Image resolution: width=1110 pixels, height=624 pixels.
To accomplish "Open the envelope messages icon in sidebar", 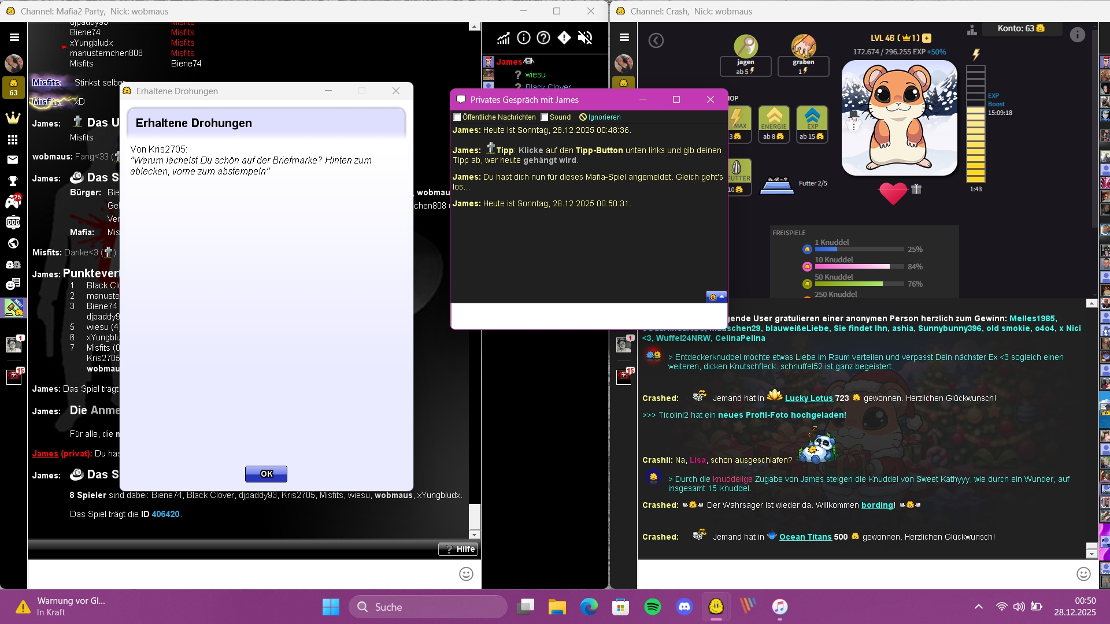I will coord(13,159).
